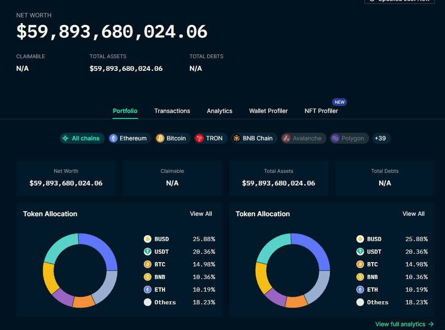Click the BTC token icon in allocation list
The height and width of the screenshot is (330, 445).
point(148,264)
